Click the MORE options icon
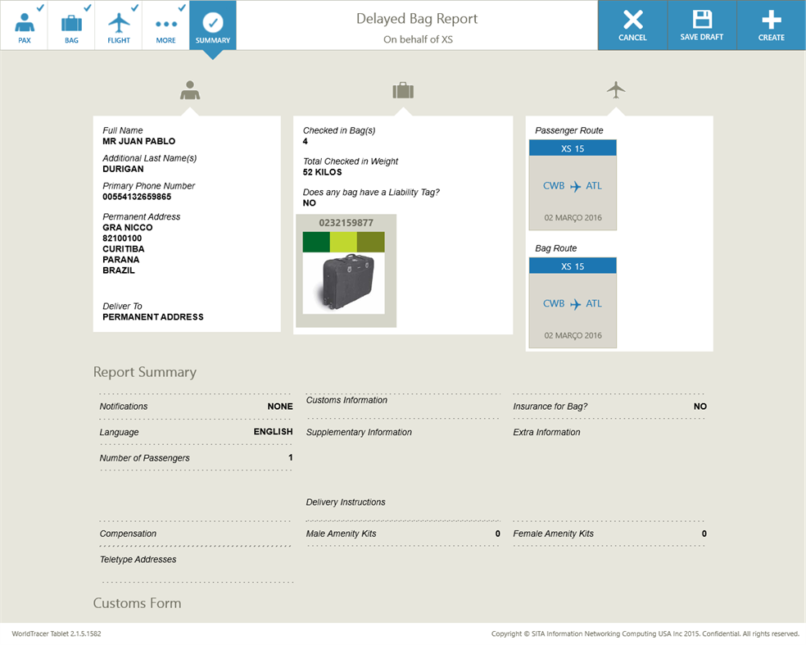Screen dimensions: 806x645 165,25
